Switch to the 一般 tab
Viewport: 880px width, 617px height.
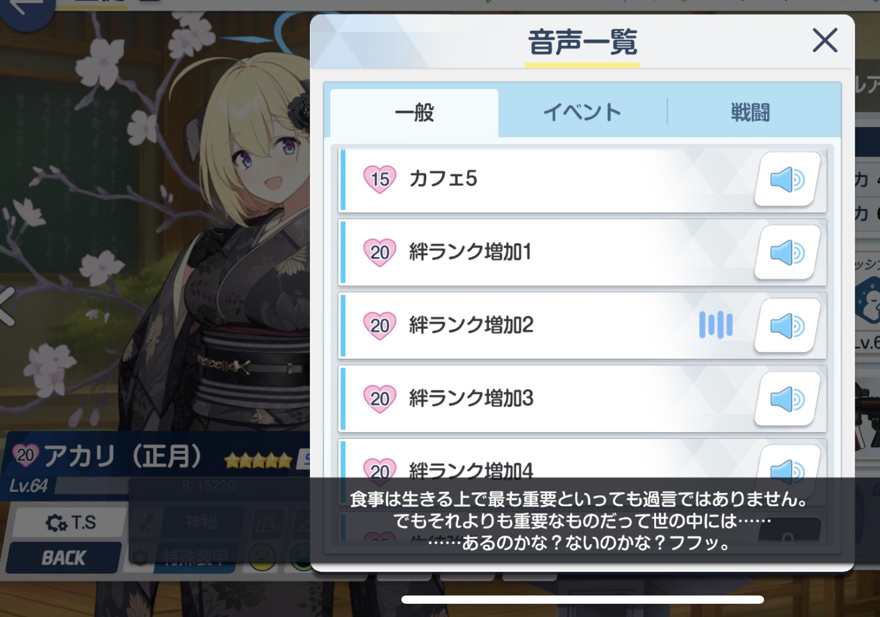pos(415,112)
